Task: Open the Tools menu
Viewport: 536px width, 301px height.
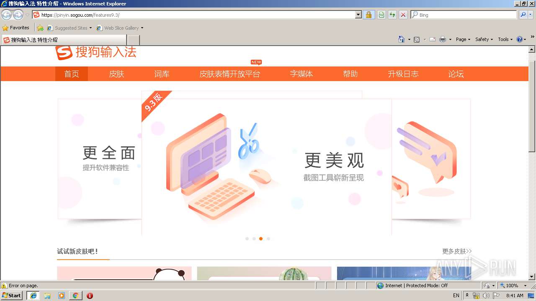Action: click(505, 39)
